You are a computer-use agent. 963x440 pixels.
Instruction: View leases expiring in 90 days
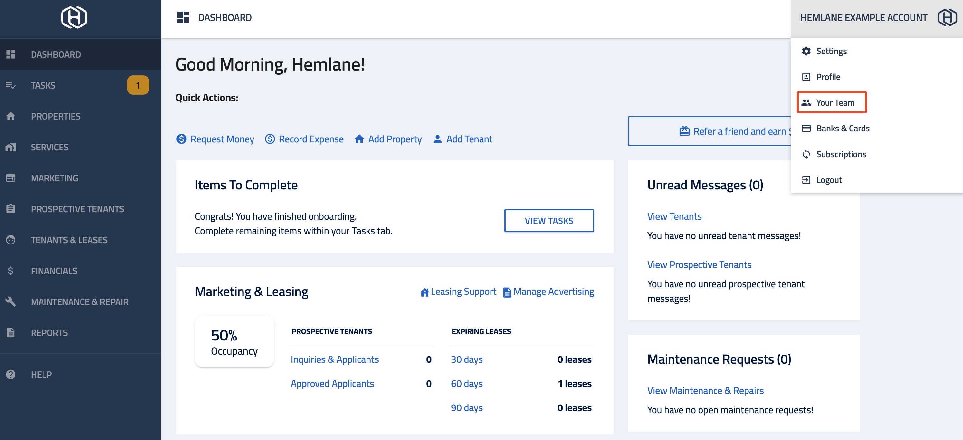[x=467, y=408]
